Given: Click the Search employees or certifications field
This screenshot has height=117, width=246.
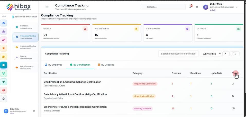Looking at the screenshot, I should coord(178,54).
